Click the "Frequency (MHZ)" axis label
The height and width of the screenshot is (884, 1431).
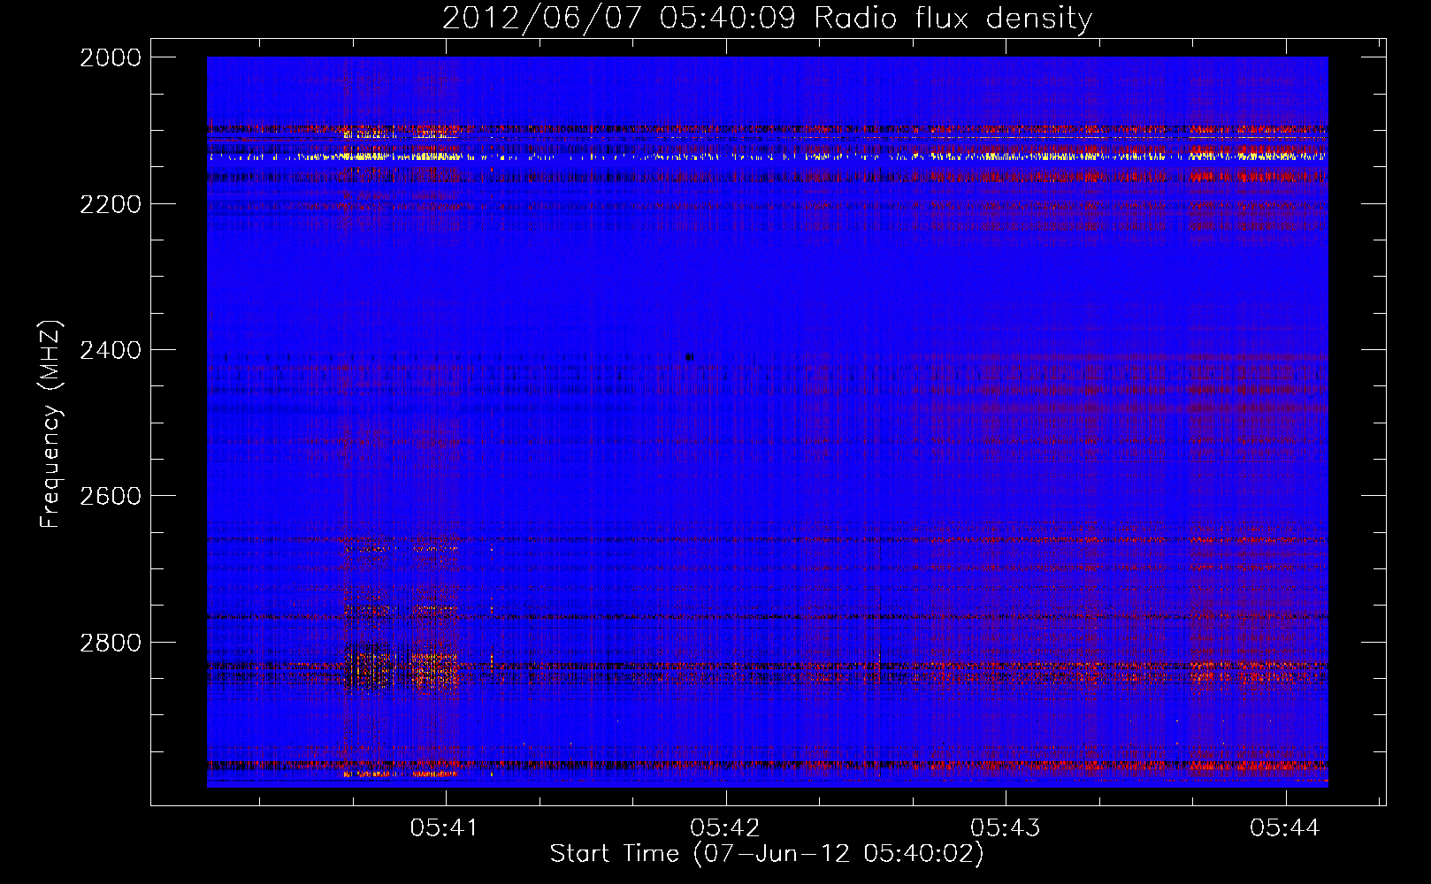tap(51, 424)
